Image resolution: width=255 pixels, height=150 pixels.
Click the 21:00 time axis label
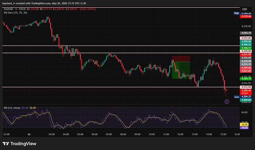point(6,134)
